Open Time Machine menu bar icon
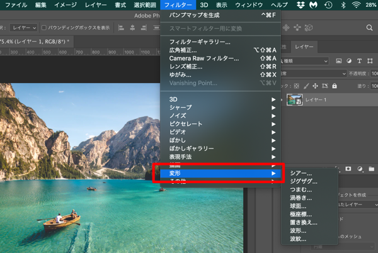 328,5
